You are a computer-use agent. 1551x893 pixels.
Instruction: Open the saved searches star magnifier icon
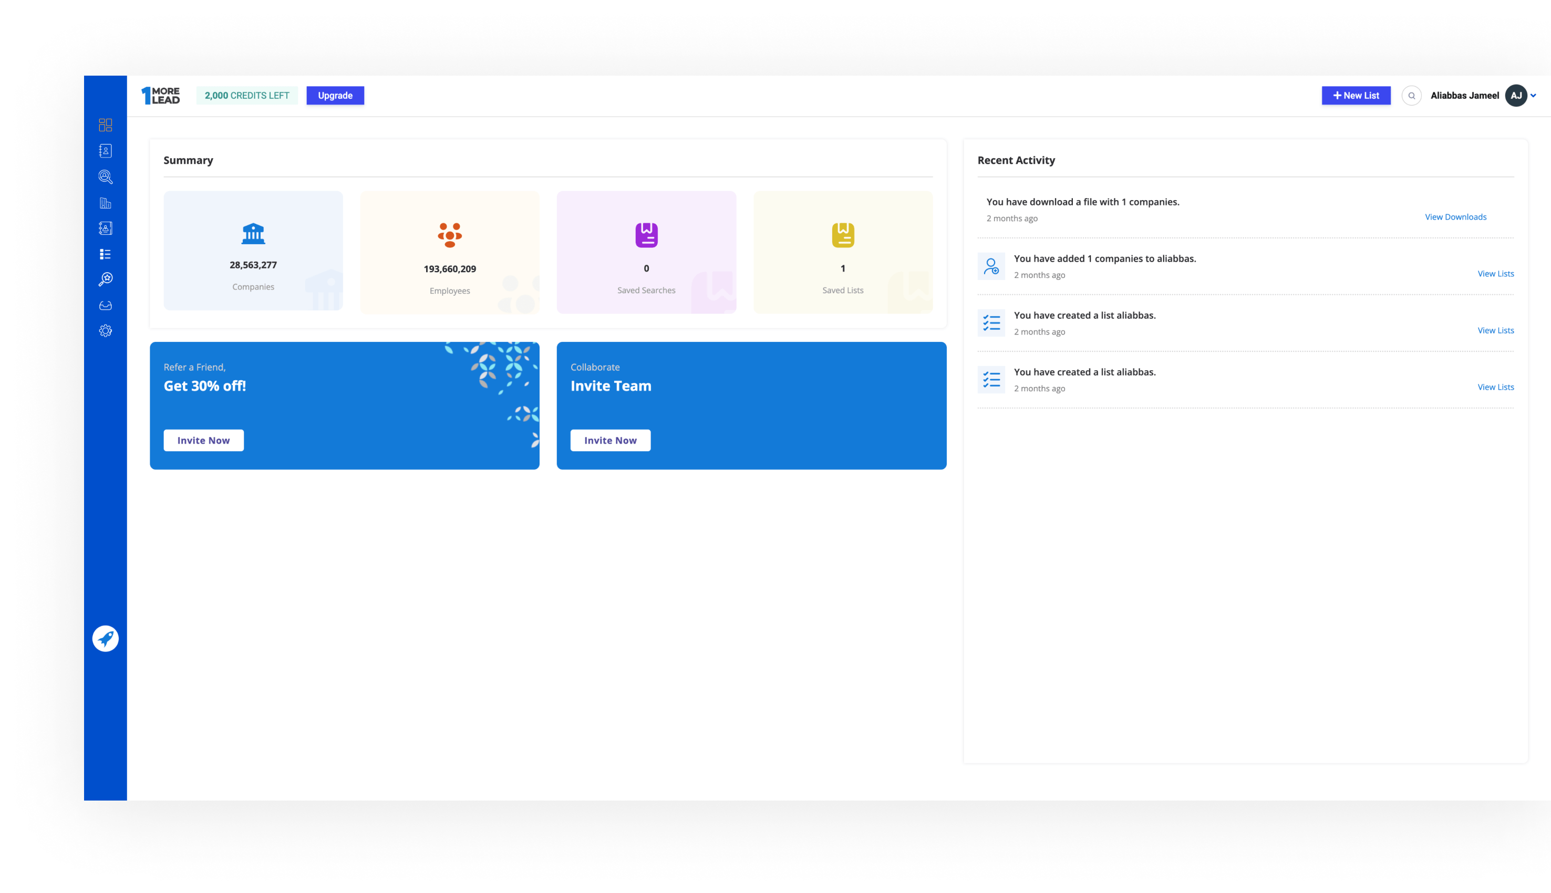[x=106, y=279]
